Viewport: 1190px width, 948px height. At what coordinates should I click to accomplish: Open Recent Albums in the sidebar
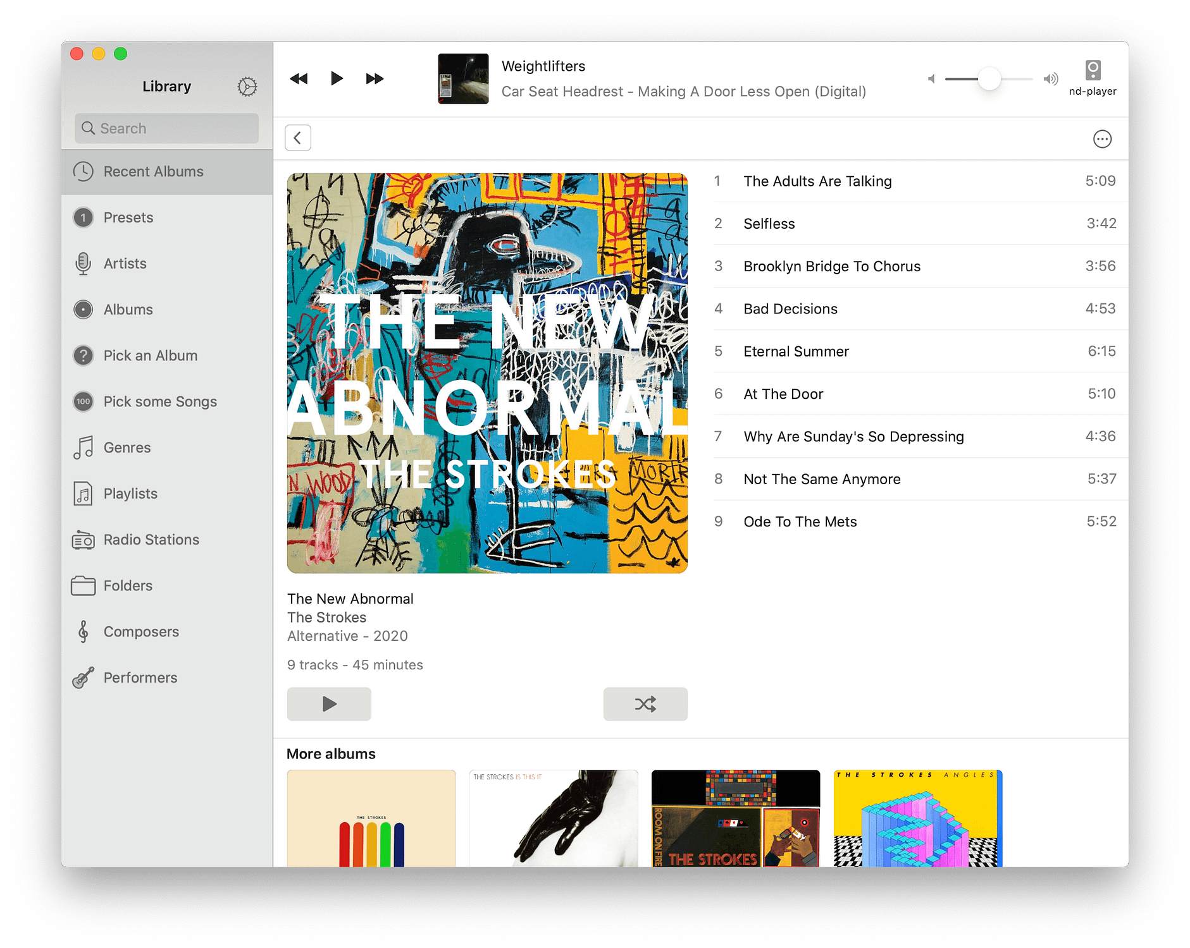(167, 172)
